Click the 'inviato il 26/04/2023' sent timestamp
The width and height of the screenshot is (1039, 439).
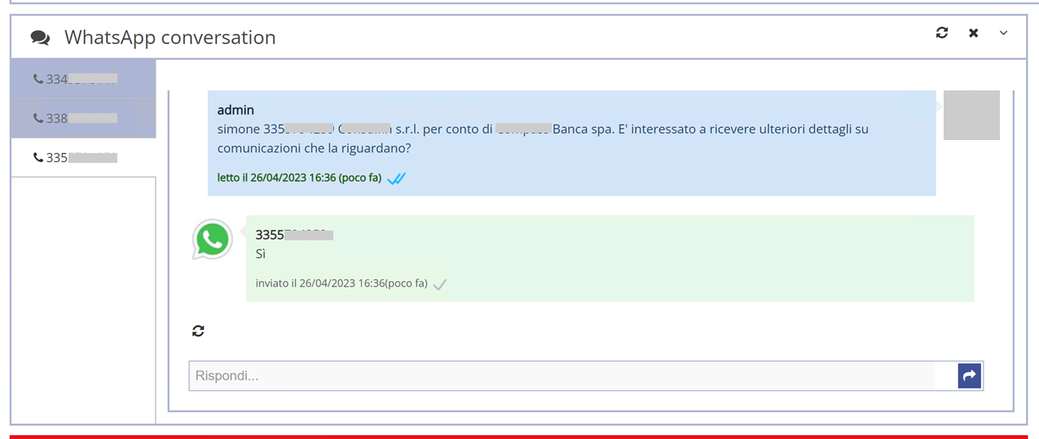[341, 283]
